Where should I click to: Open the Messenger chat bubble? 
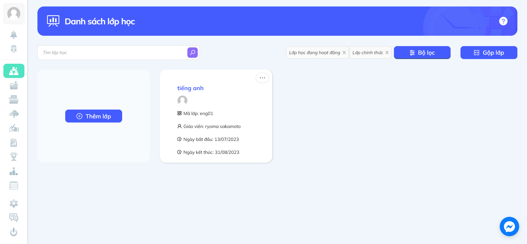point(509,227)
